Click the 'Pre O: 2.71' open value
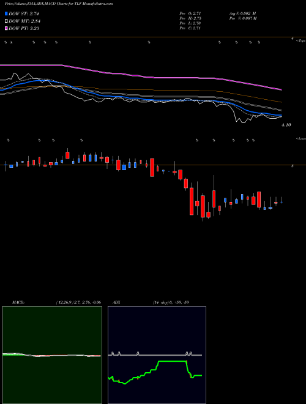The image size is (306, 404). click(x=190, y=13)
